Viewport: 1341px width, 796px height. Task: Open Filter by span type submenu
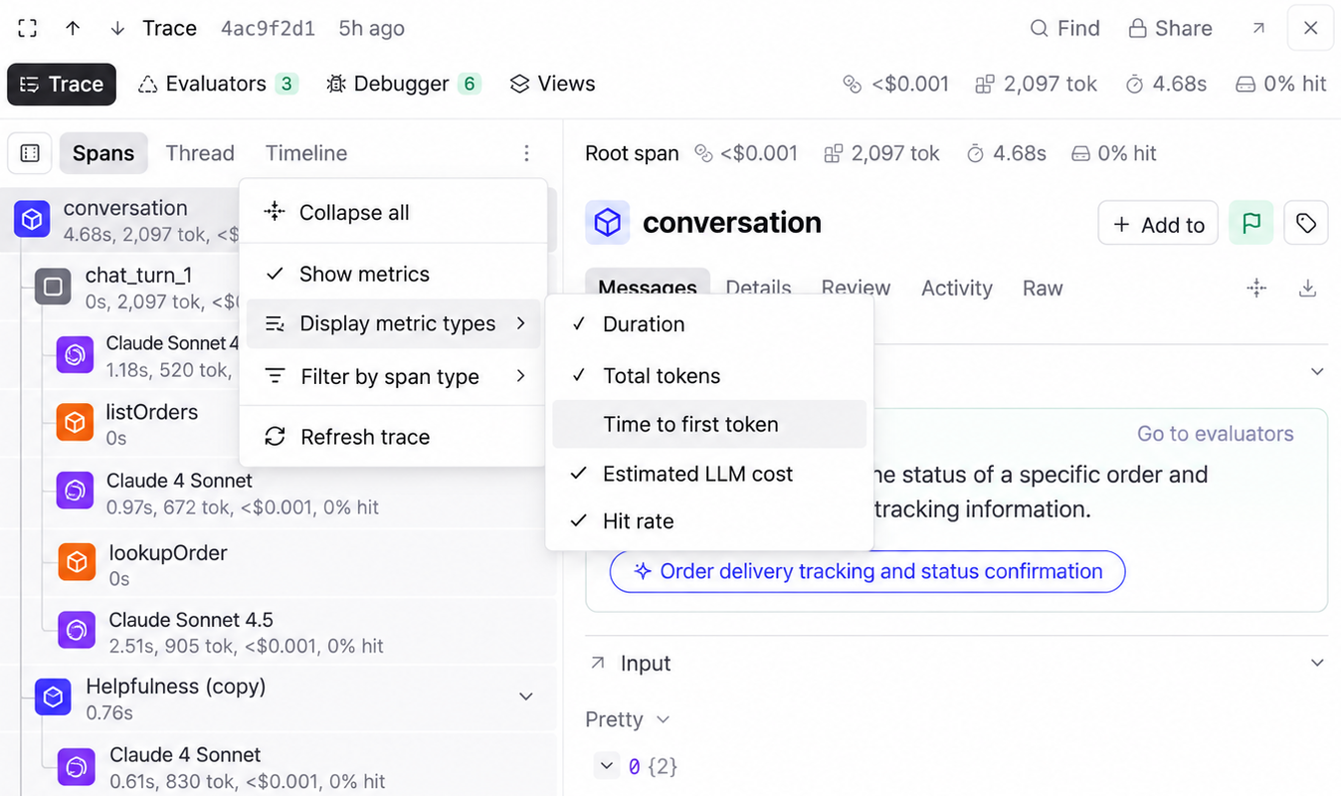[x=393, y=376]
